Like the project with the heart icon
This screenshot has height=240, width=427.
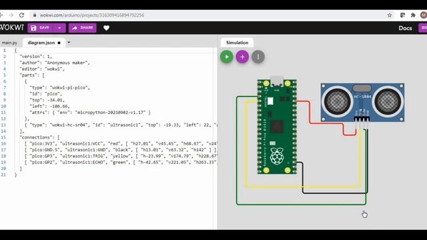107,28
